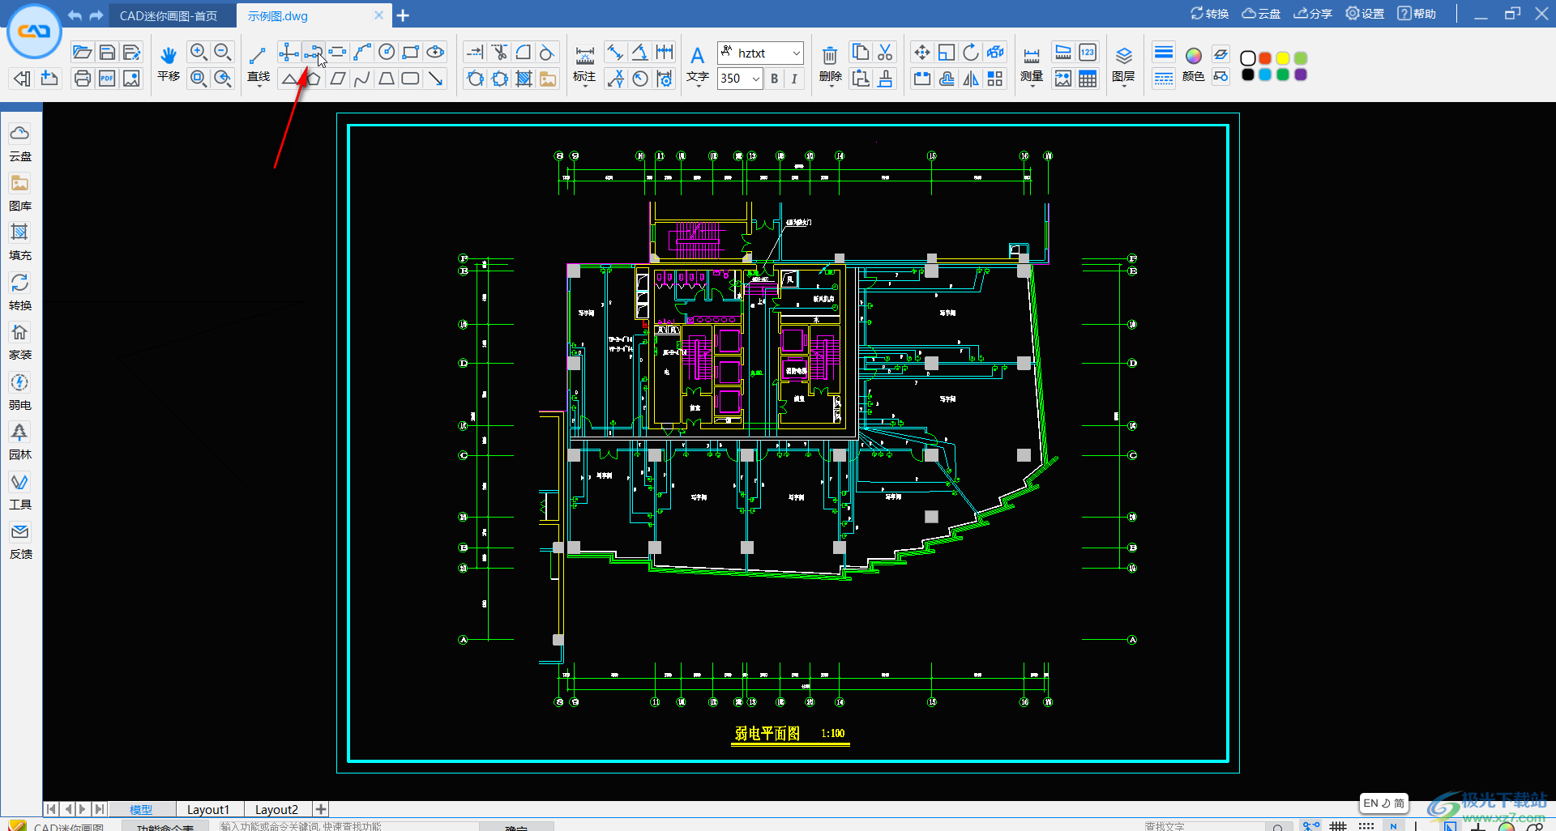Save the drawing with the floppy icon
Image resolution: width=1556 pixels, height=831 pixels.
[107, 53]
